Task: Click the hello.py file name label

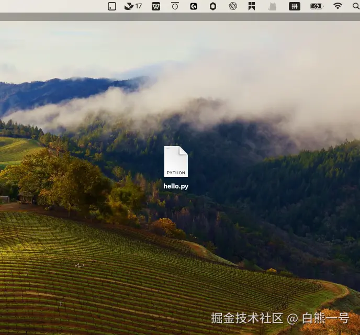Action: click(176, 186)
